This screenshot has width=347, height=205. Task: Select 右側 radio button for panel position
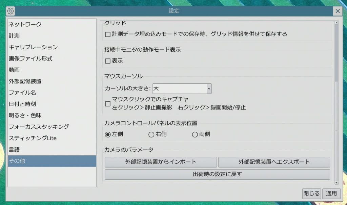151,134
